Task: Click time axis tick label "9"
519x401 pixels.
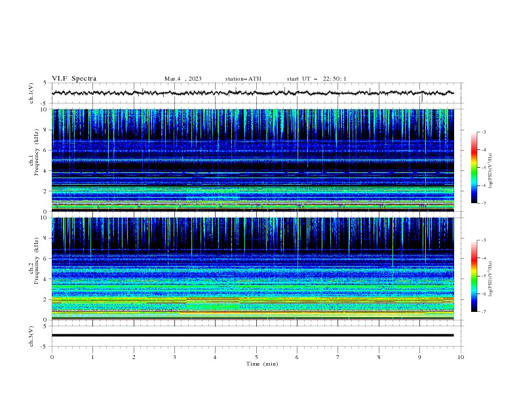Action: 419,357
